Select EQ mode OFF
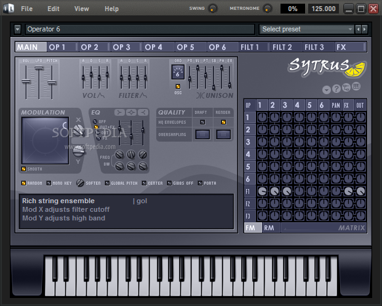Viewport: 382px width, 306px height. tap(95, 121)
